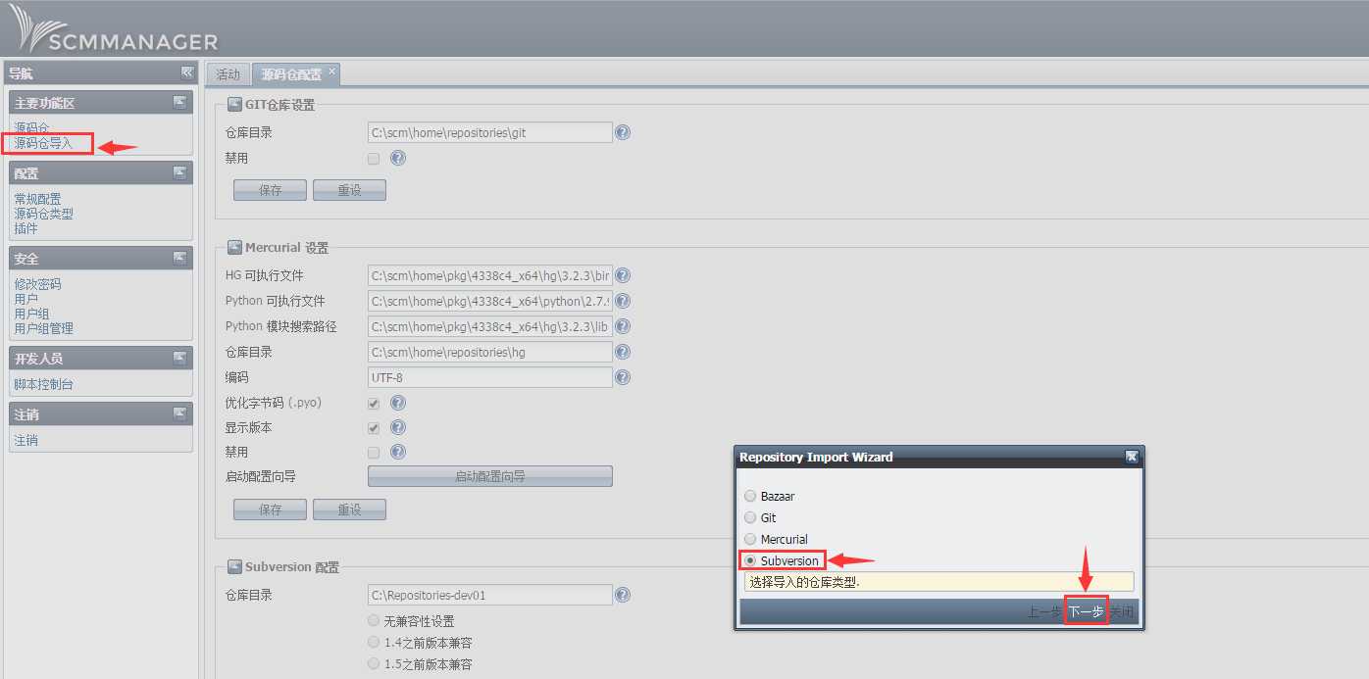Close Repository Import Wizard with X icon
Viewport: 1369px width, 679px height.
pyautogui.click(x=1132, y=457)
